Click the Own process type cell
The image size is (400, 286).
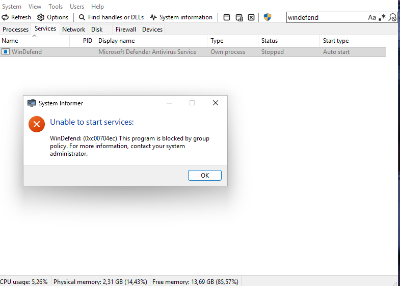pyautogui.click(x=228, y=52)
